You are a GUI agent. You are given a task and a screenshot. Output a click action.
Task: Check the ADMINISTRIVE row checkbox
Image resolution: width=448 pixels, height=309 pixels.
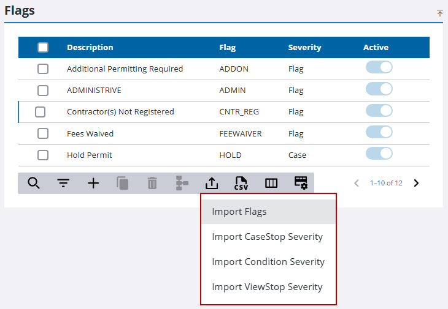click(43, 91)
